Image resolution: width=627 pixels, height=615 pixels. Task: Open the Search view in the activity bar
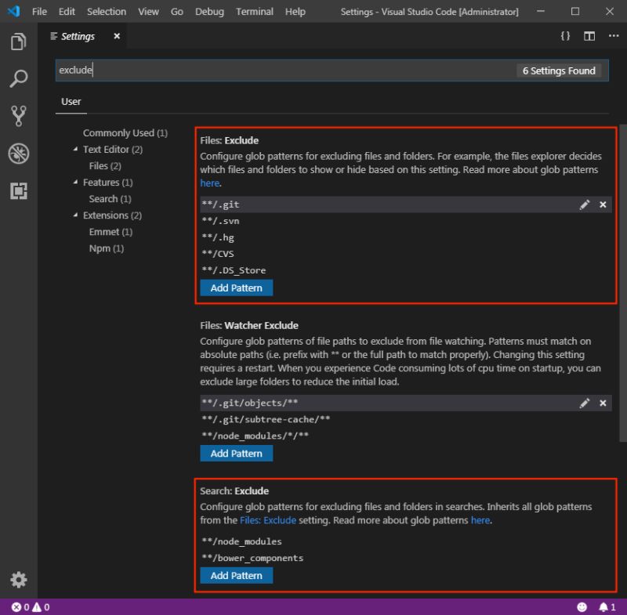coord(19,78)
